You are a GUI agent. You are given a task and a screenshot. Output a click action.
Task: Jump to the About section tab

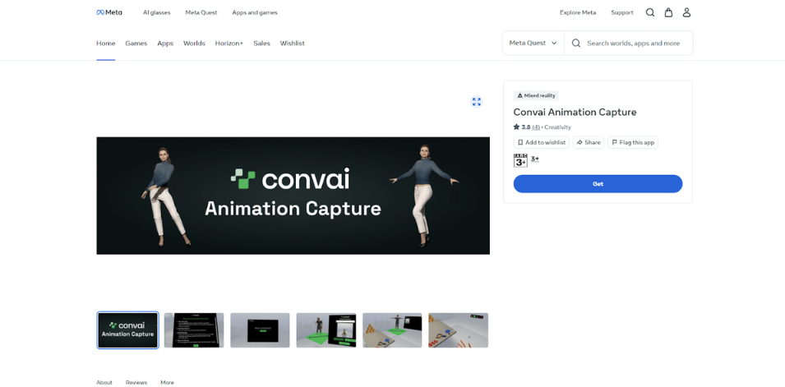(x=104, y=383)
